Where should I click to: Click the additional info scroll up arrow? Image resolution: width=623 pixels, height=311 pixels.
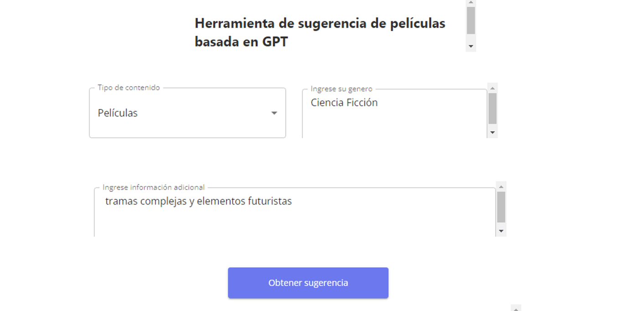[501, 187]
